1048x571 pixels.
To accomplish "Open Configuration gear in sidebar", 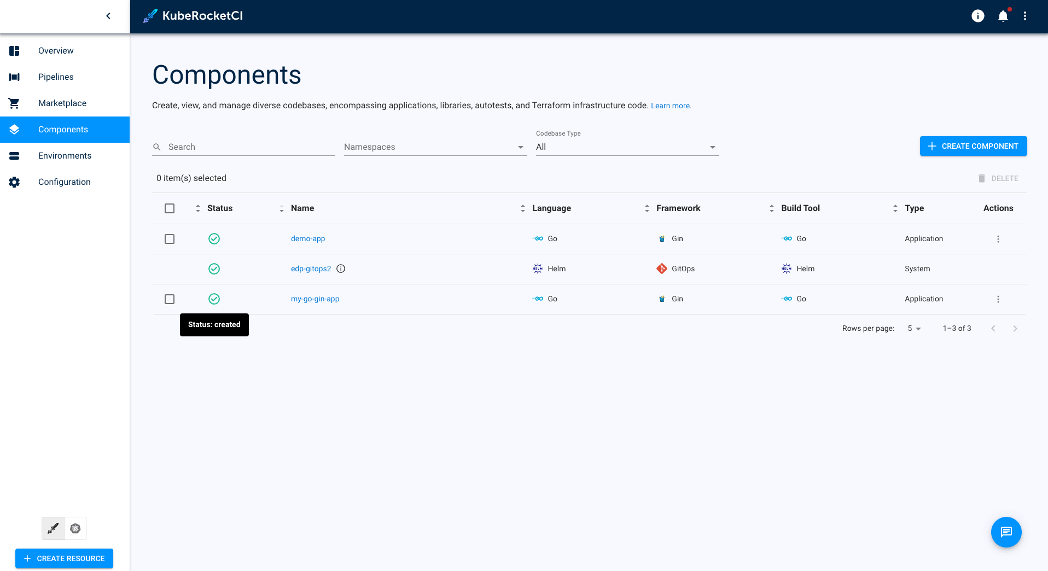I will pyautogui.click(x=14, y=182).
